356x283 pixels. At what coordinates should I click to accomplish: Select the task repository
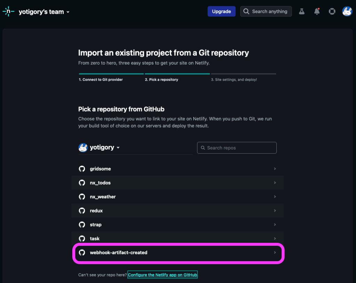click(178, 238)
